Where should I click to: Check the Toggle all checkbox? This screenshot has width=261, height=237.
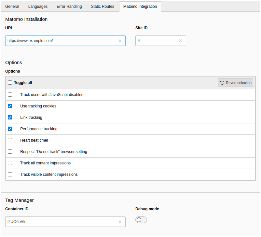pyautogui.click(x=10, y=83)
